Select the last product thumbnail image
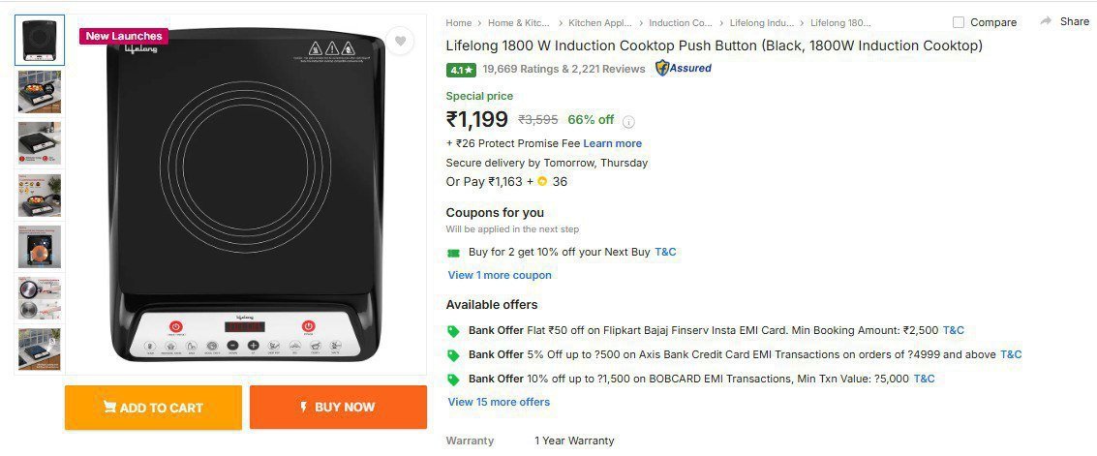The height and width of the screenshot is (456, 1097). tap(40, 349)
